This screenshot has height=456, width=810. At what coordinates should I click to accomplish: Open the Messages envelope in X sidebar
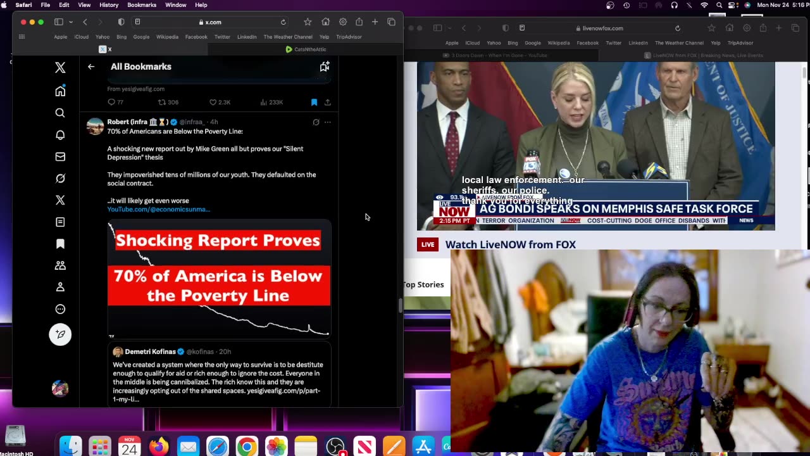[x=60, y=156]
